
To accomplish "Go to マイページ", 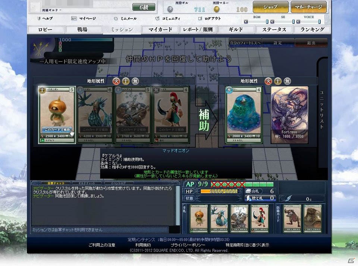I will [87, 19].
